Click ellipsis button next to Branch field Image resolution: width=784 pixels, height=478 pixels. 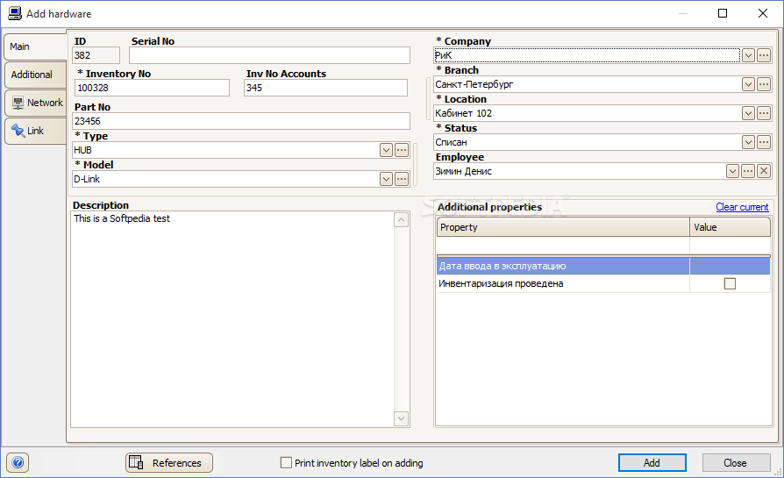click(764, 84)
